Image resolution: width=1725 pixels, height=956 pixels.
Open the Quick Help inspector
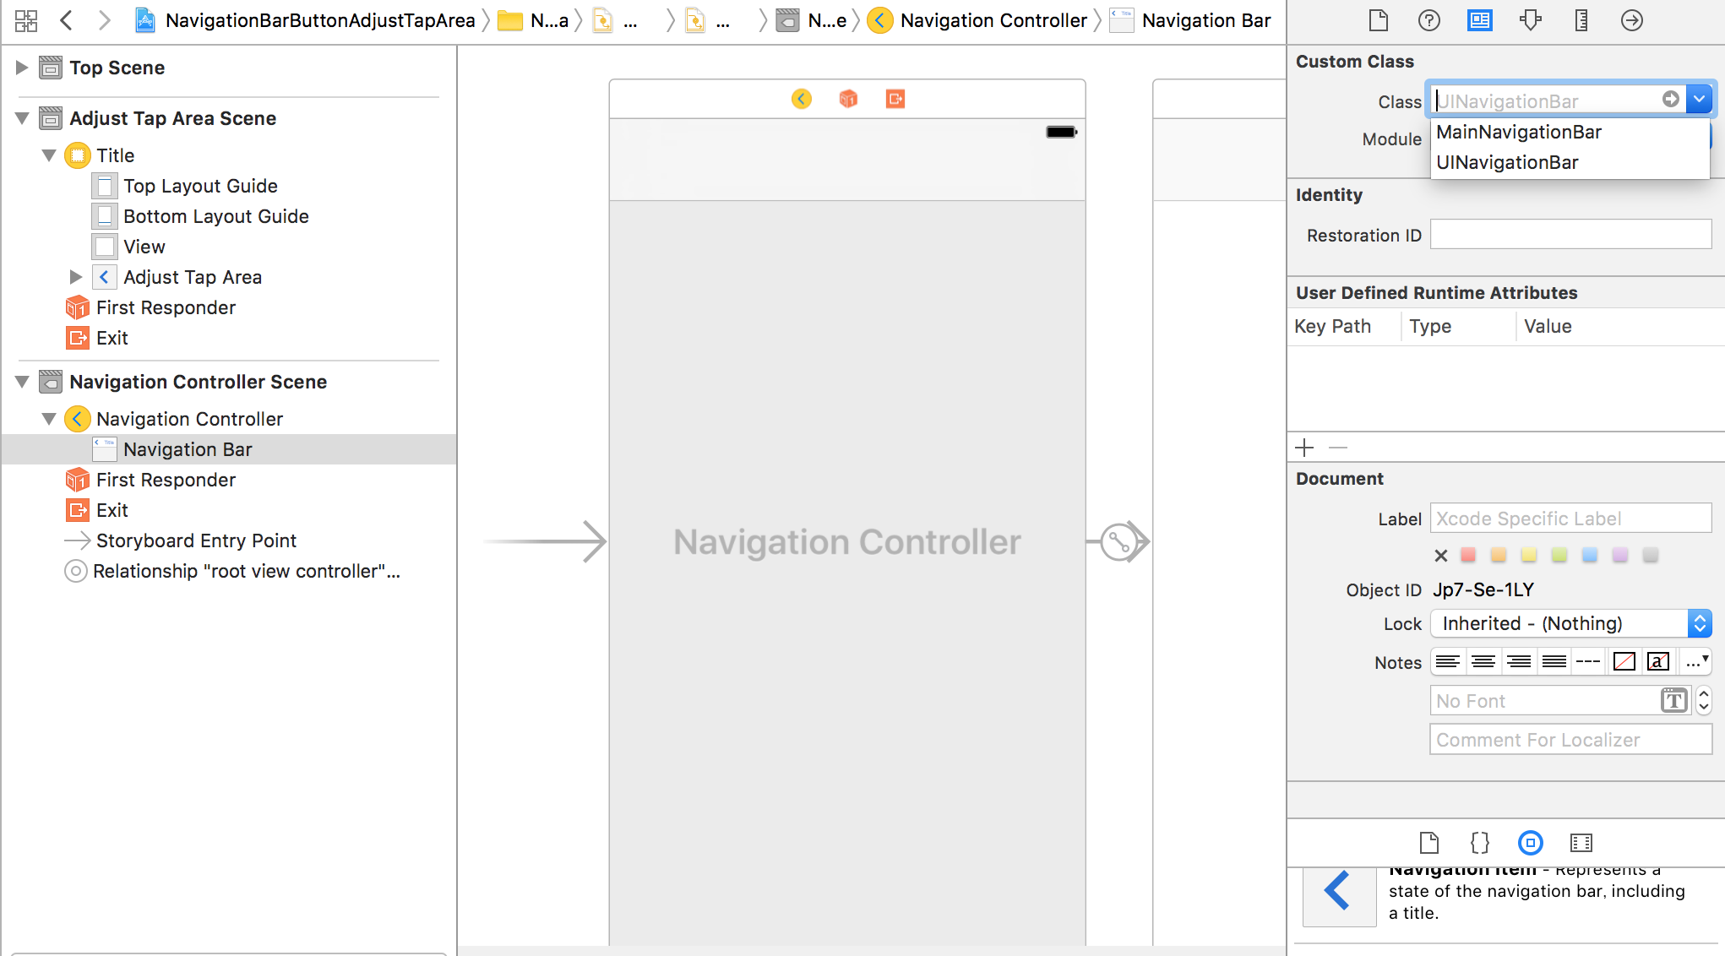(1428, 20)
